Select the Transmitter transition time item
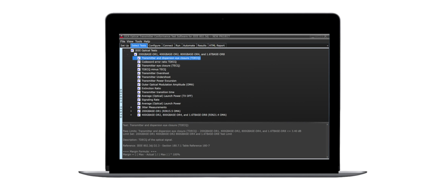The height and width of the screenshot is (193, 429). 158,92
